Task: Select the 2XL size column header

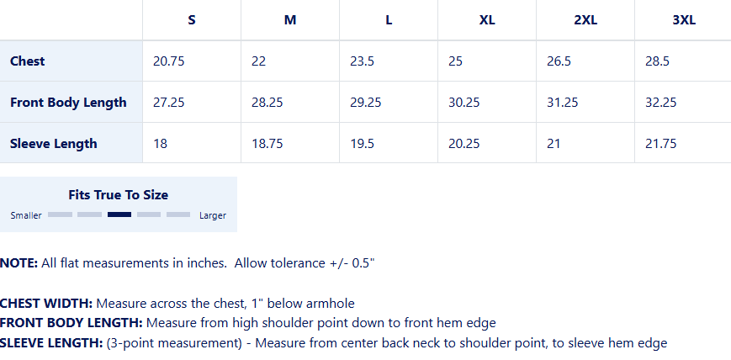Action: 585,20
